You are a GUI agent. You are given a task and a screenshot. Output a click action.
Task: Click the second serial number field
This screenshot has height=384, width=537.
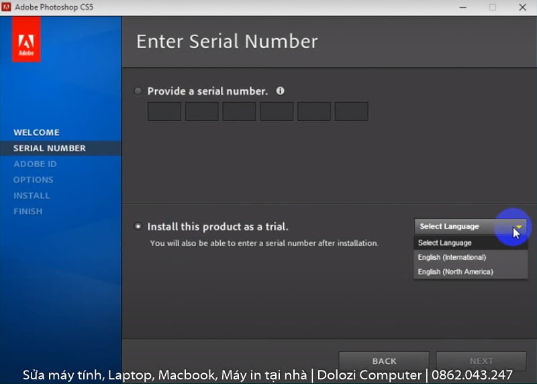click(202, 111)
